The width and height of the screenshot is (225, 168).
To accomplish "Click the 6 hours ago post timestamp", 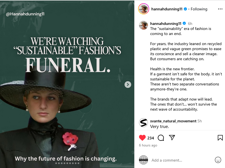I will pyautogui.click(x=148, y=145).
